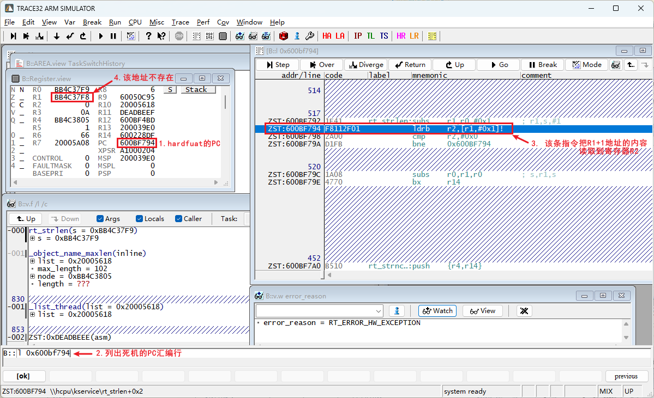
Task: Open the wrench settings icon in toolbar
Action: 310,36
